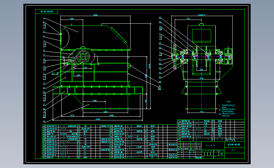Select balloon number 19 at the lower left

[44, 121]
